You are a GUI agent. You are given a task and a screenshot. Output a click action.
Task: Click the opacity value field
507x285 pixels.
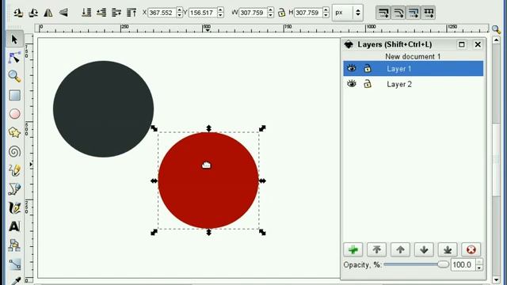click(x=463, y=264)
